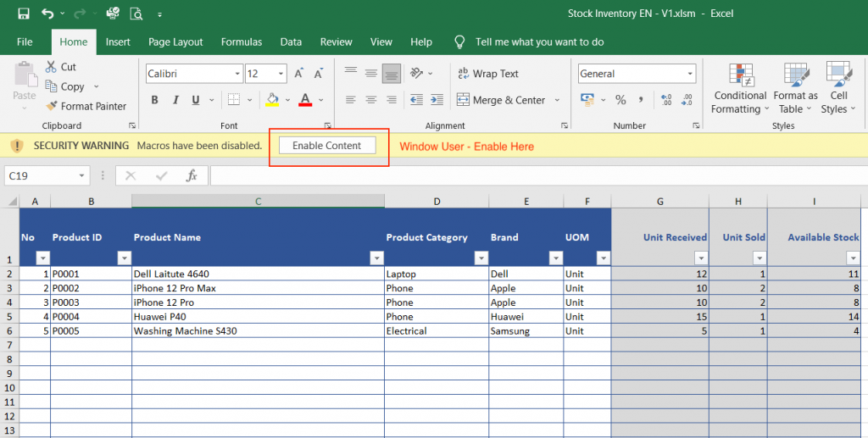Open the number format dropdown General
The height and width of the screenshot is (438, 868).
pos(690,74)
